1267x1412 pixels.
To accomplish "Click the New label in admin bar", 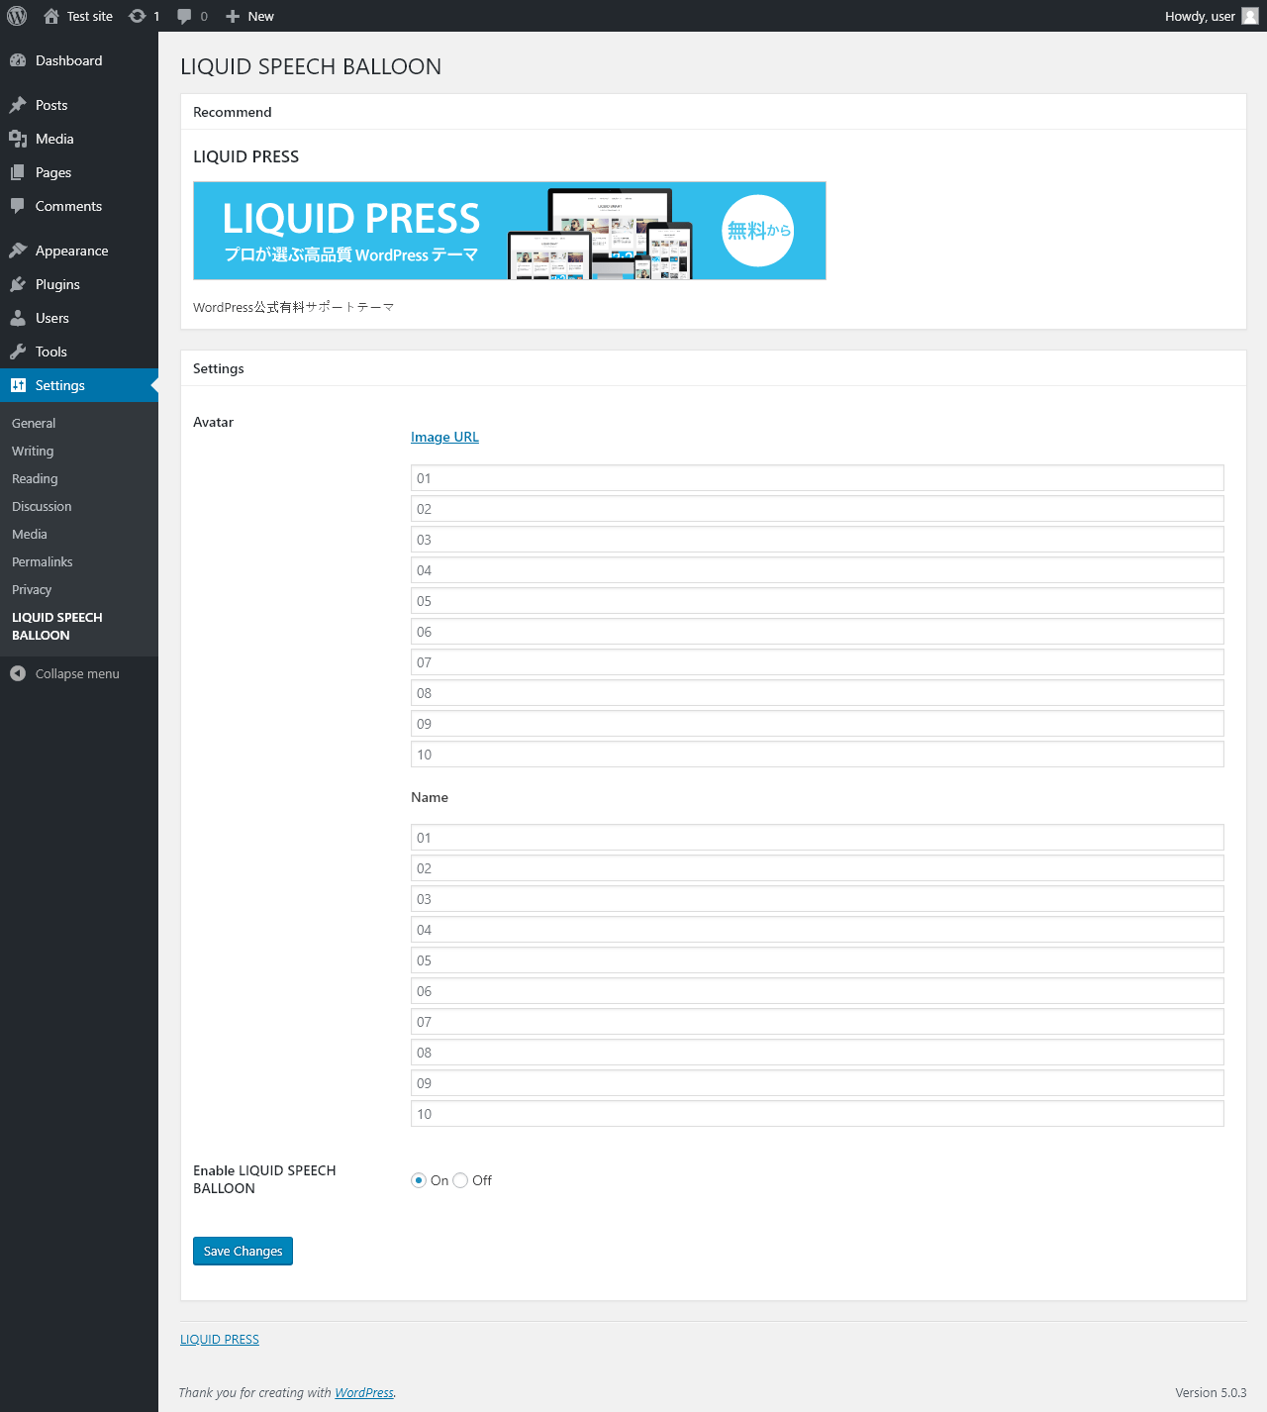I will pyautogui.click(x=260, y=16).
